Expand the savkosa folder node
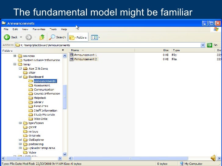Viewport: 222px width, 166px height. pos(15,56)
